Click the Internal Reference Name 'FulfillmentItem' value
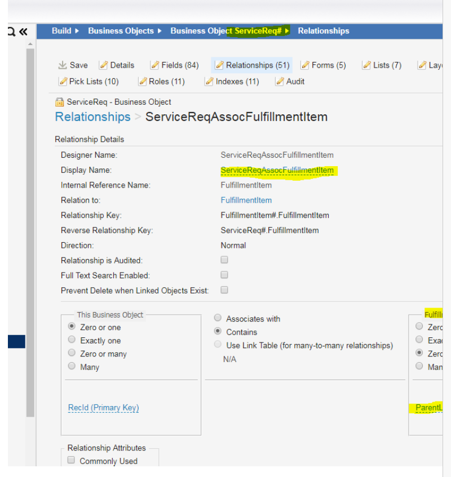 click(246, 185)
